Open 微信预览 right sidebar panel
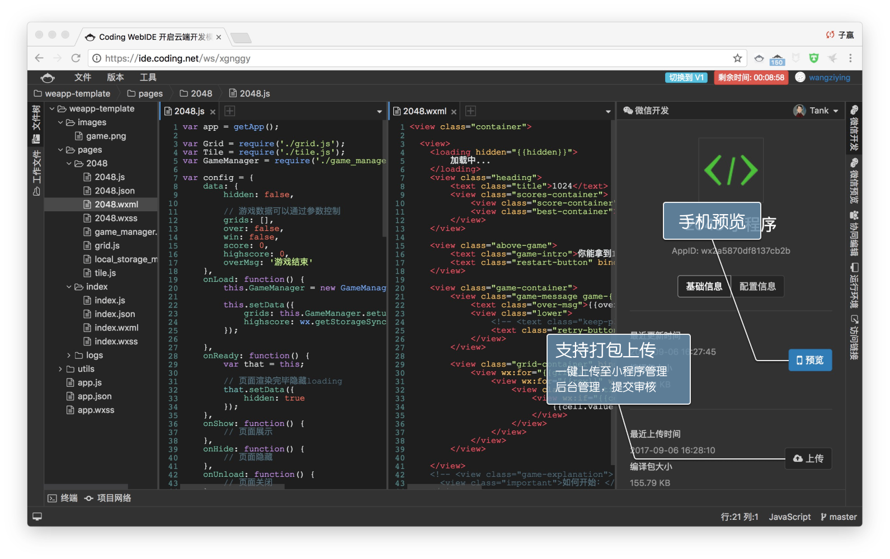The image size is (890, 559). click(854, 181)
